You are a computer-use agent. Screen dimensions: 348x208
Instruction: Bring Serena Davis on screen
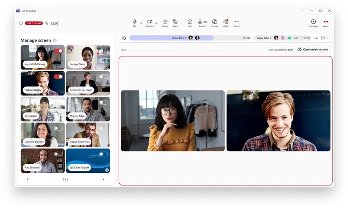[x=104, y=51]
